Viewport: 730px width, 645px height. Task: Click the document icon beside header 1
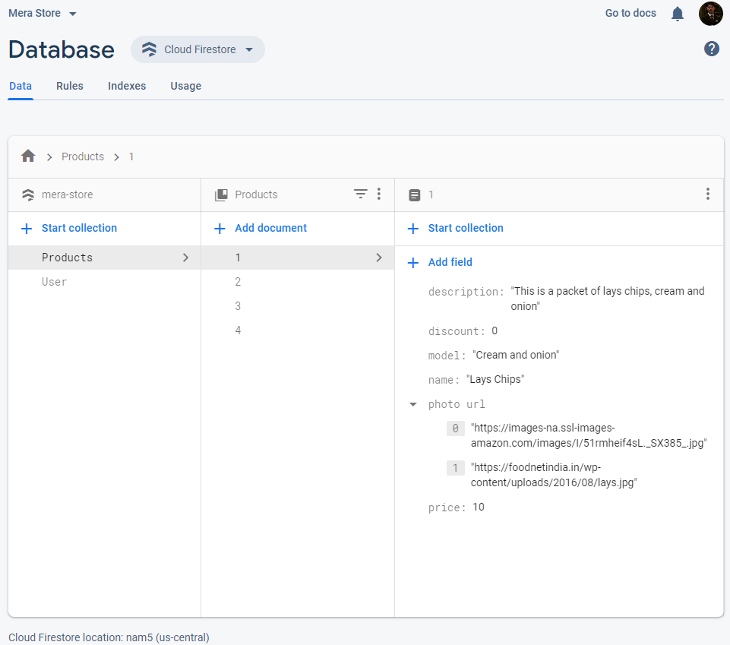pos(414,194)
